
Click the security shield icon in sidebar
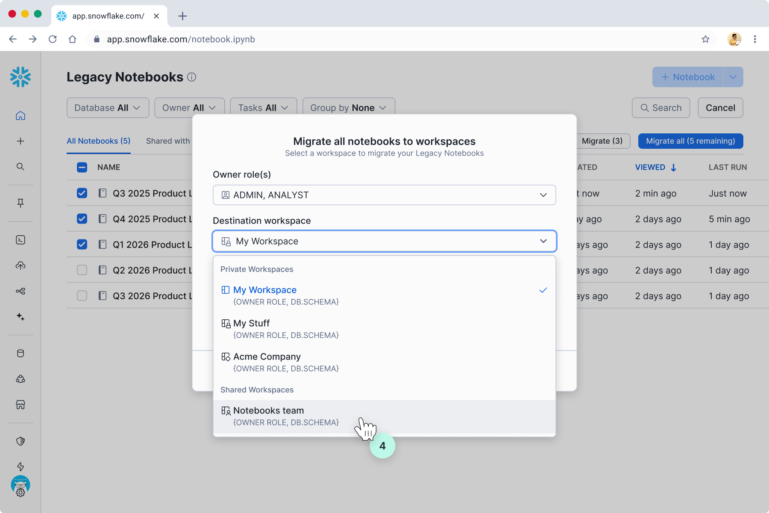[21, 441]
